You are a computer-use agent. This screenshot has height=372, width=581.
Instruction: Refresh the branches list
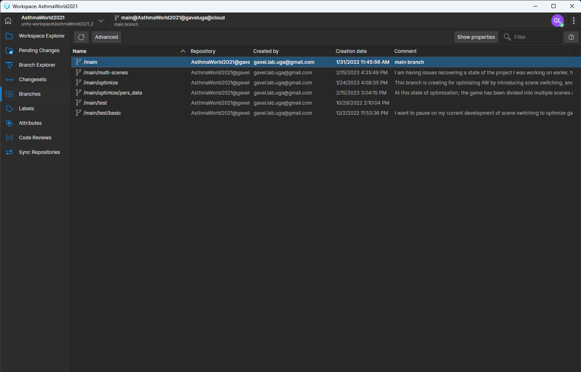coord(81,37)
